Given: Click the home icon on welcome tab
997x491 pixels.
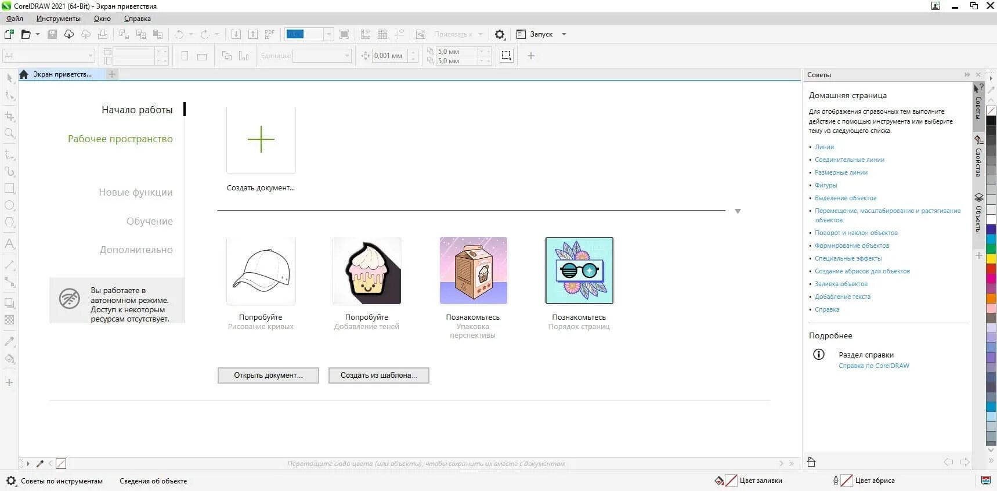Looking at the screenshot, I should pyautogui.click(x=24, y=74).
